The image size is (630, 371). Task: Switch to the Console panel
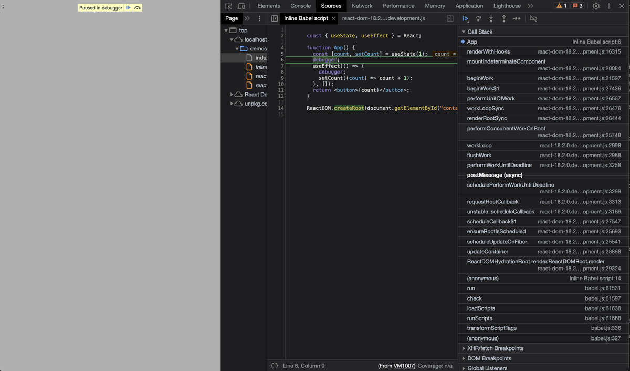point(301,6)
